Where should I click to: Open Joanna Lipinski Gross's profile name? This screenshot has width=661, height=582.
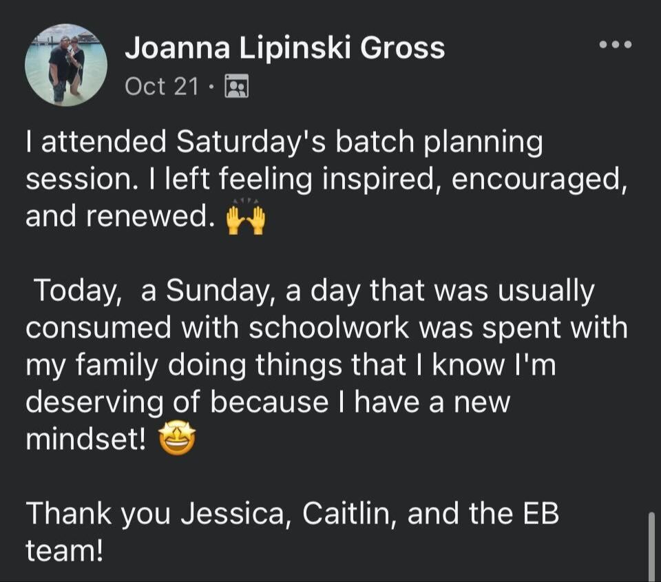[284, 48]
